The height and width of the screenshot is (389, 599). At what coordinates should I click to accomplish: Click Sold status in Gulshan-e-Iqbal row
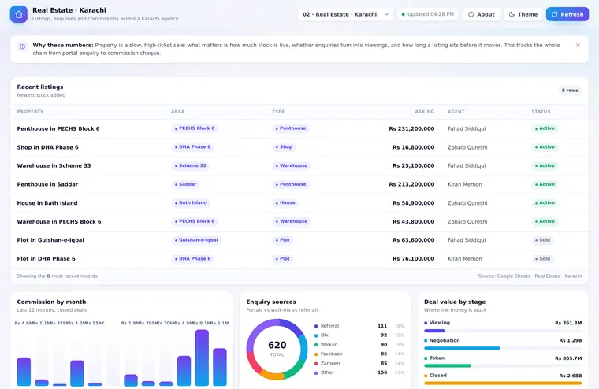tap(542, 240)
